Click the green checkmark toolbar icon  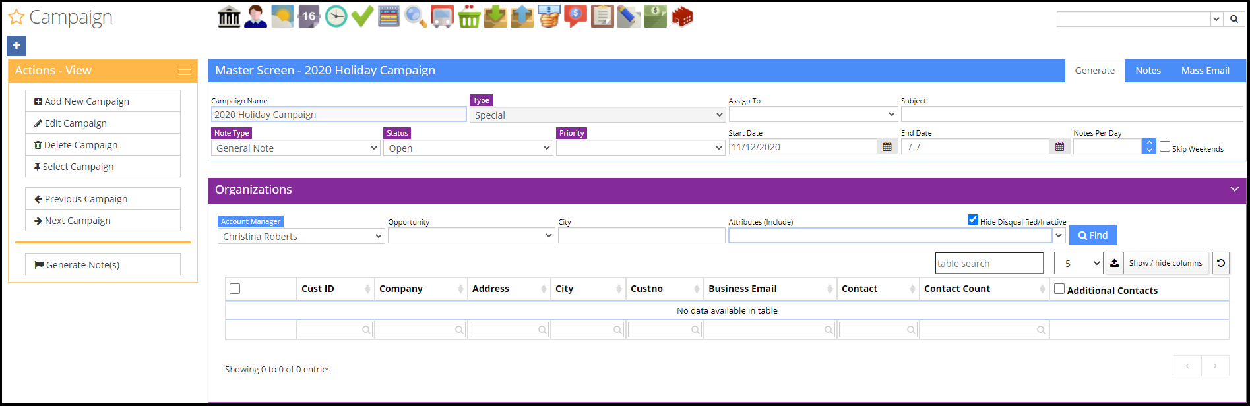(362, 16)
